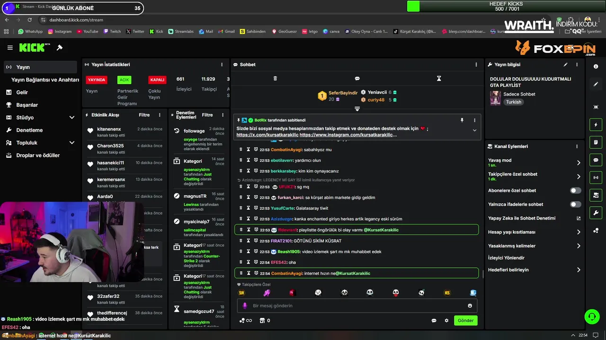The height and width of the screenshot is (340, 606).
Task: Open Filtre in Etkinlik Akışı panel
Action: point(144,115)
